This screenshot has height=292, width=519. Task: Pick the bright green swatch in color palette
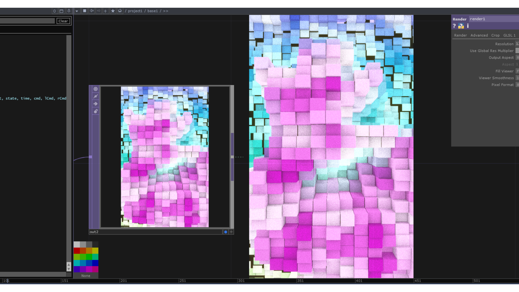[89, 257]
